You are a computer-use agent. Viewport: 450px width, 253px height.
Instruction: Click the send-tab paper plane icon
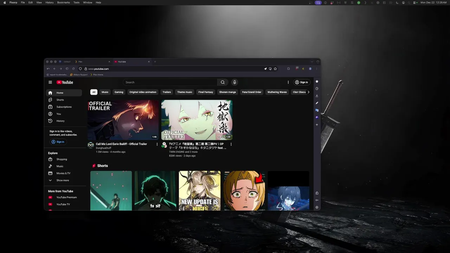265,69
